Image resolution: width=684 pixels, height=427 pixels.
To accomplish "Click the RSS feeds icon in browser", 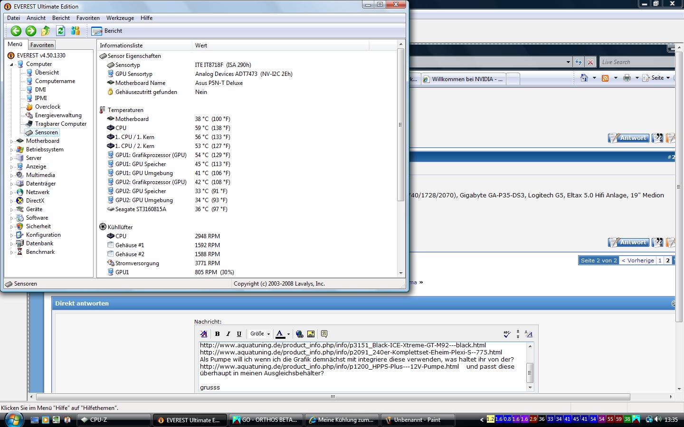I will tap(605, 78).
